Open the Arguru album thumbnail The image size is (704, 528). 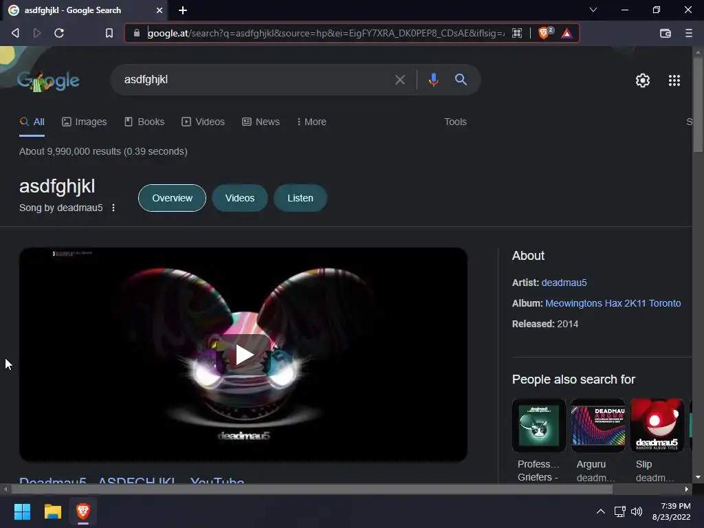tap(598, 425)
